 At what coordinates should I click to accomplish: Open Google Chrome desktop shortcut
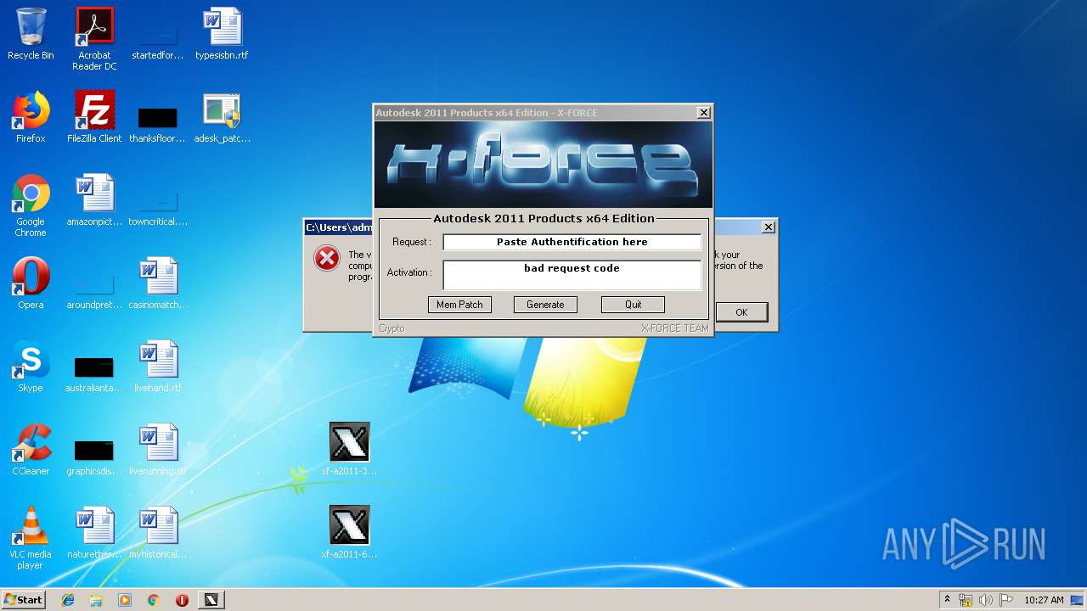point(31,205)
